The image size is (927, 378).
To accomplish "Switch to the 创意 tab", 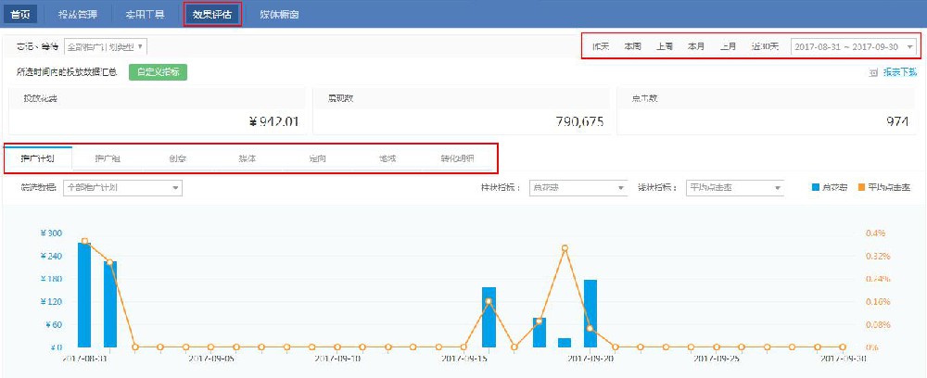I will tap(177, 158).
